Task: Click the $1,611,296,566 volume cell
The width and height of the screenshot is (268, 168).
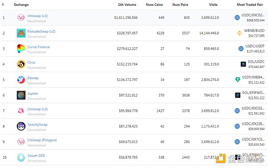Action: point(126,17)
